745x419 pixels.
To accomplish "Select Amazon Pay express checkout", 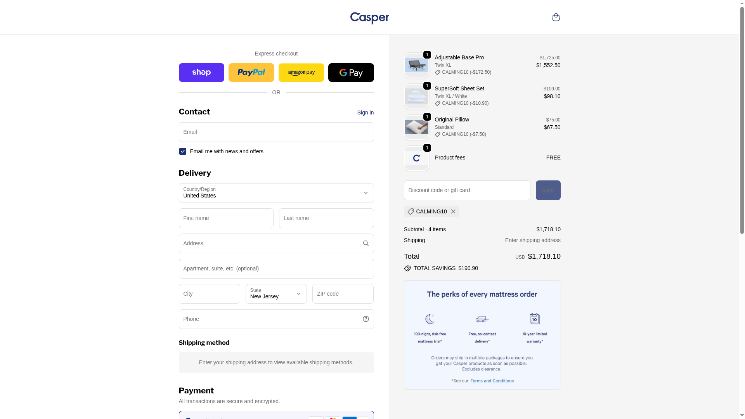I will [x=301, y=73].
